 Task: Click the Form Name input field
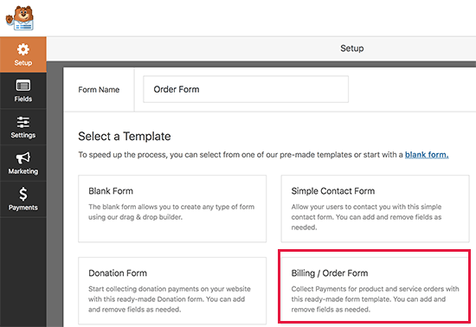tap(246, 89)
